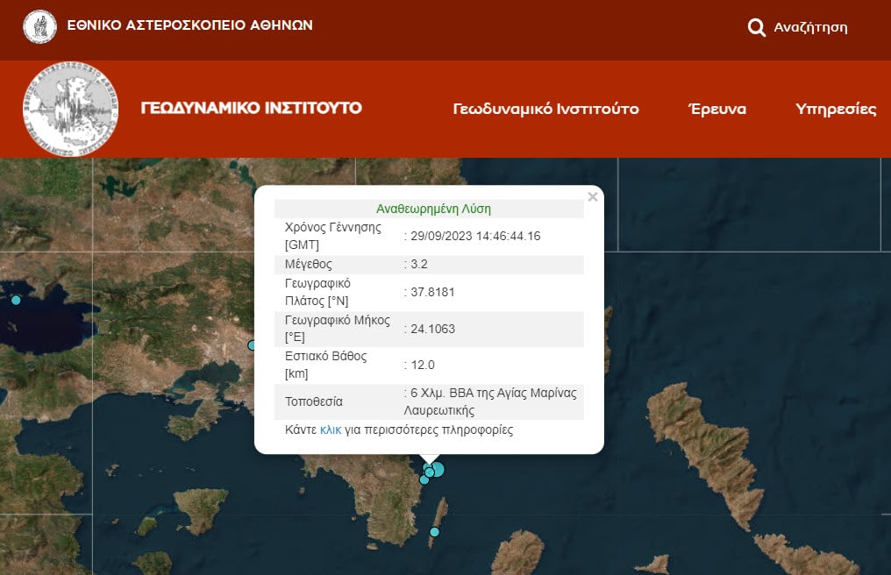891x575 pixels.
Task: Click the timestamp 29/09/2023 14:46:44.16
Action: [x=475, y=237]
